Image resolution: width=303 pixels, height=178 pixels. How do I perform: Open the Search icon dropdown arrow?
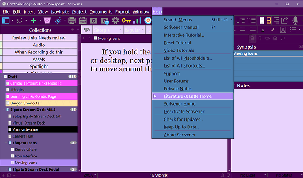26,20
